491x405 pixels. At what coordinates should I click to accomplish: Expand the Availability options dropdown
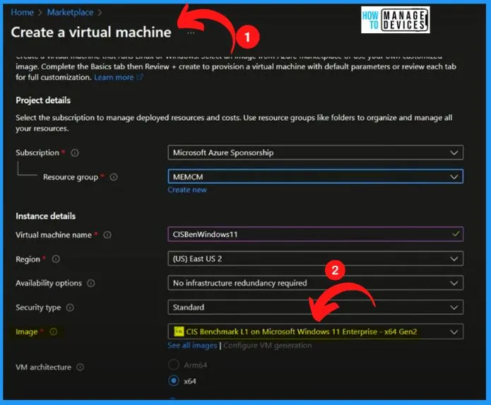pos(315,283)
